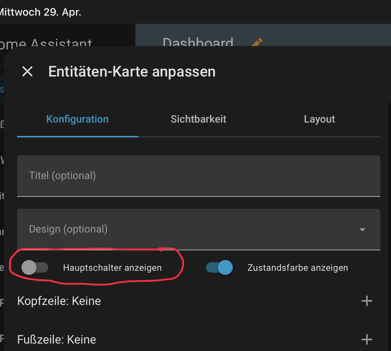The width and height of the screenshot is (391, 351).
Task: Open the Layout tab
Action: [x=319, y=119]
